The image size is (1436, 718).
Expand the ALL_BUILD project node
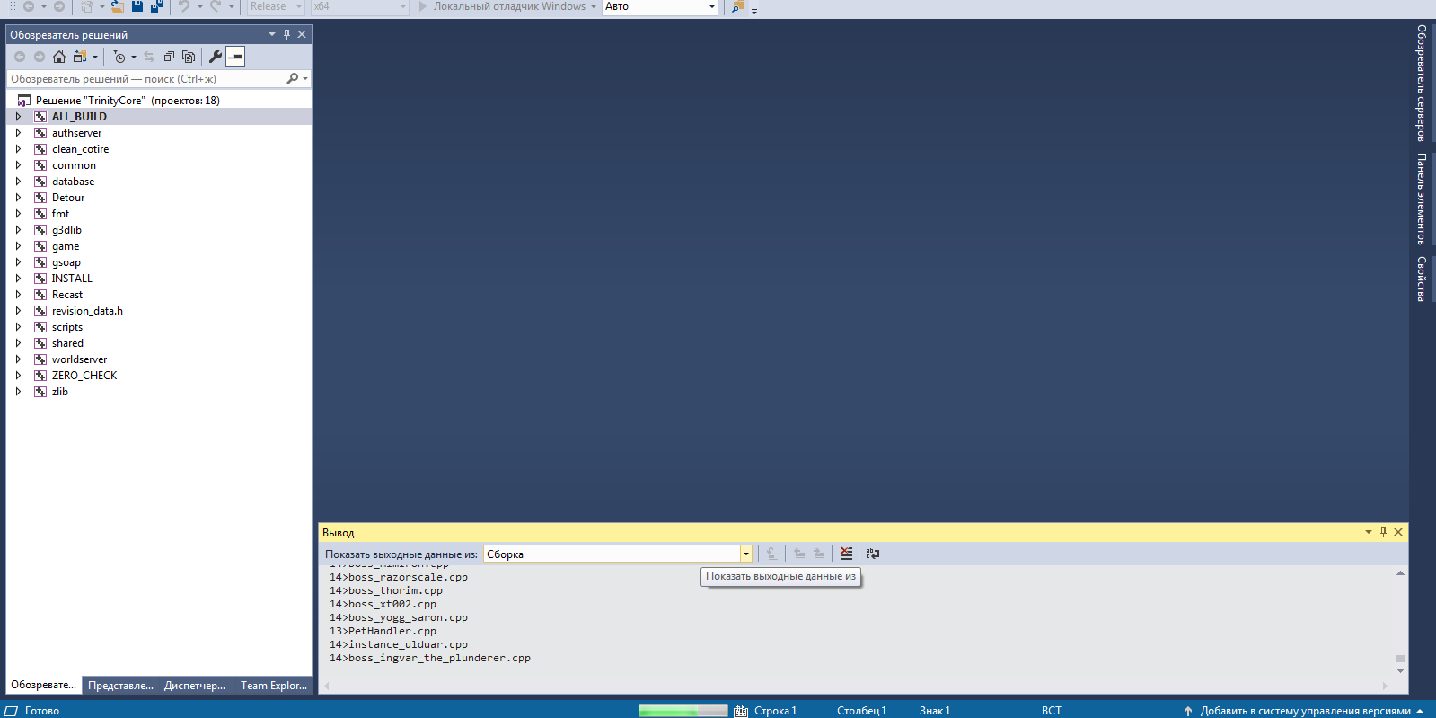(18, 117)
